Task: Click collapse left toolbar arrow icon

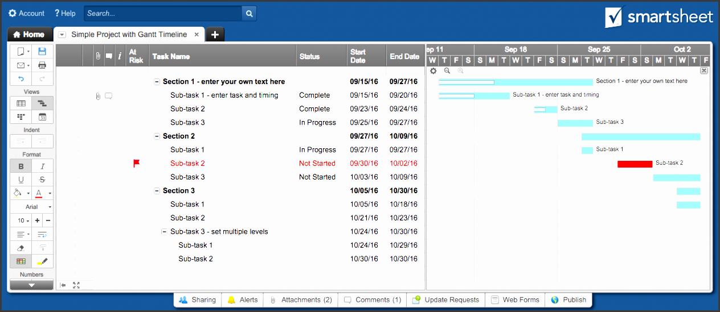Action: (63, 285)
